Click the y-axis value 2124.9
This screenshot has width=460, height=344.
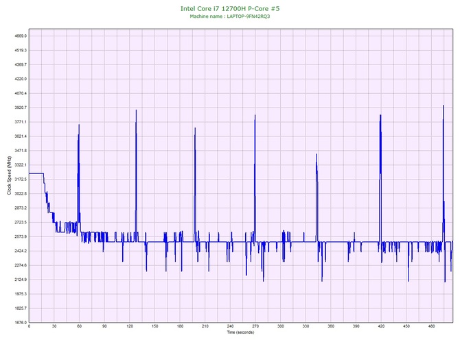pyautogui.click(x=21, y=280)
